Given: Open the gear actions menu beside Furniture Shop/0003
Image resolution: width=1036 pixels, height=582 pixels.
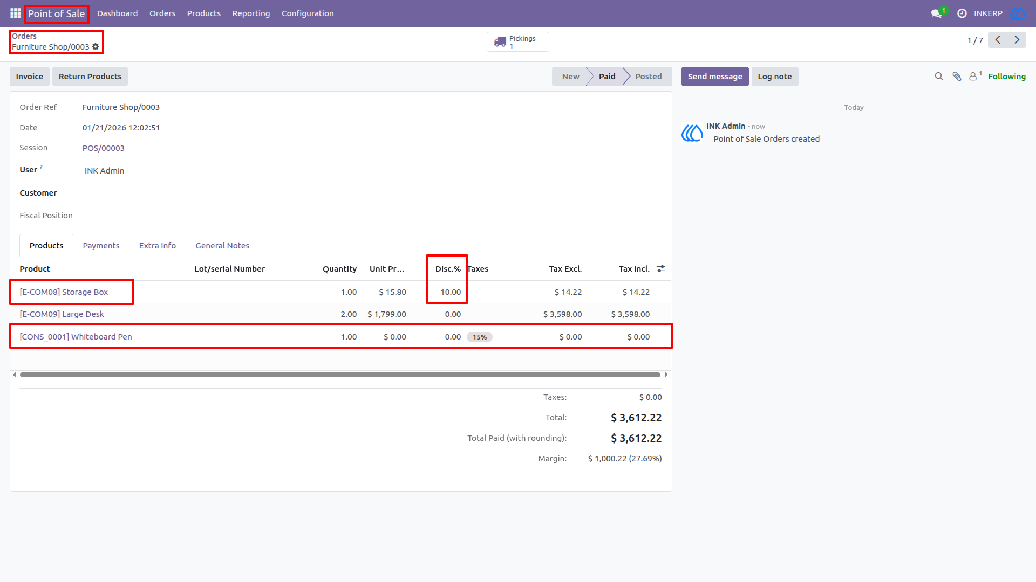Looking at the screenshot, I should click(96, 47).
